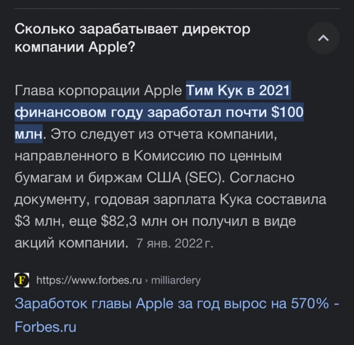
Task: Click 'Forbes.ru' at the link title end
Action: coord(46,326)
